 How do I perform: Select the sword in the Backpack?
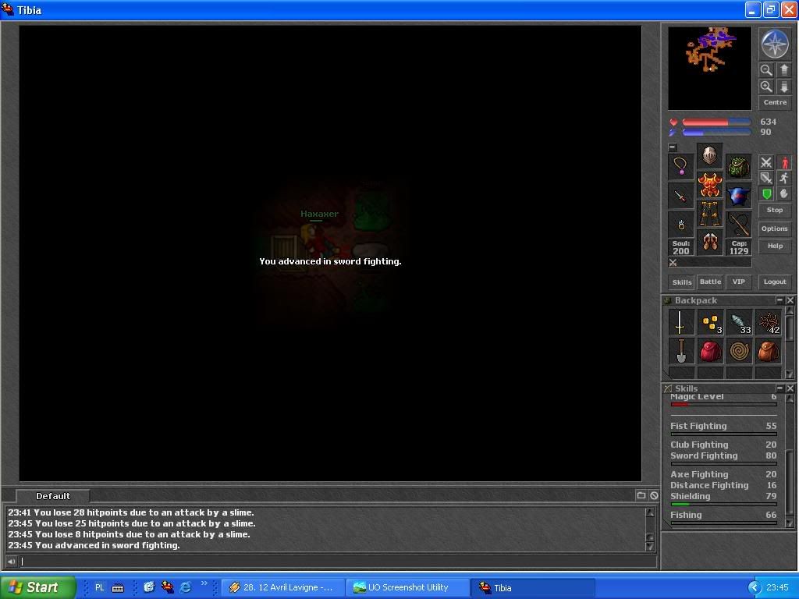pyautogui.click(x=680, y=322)
